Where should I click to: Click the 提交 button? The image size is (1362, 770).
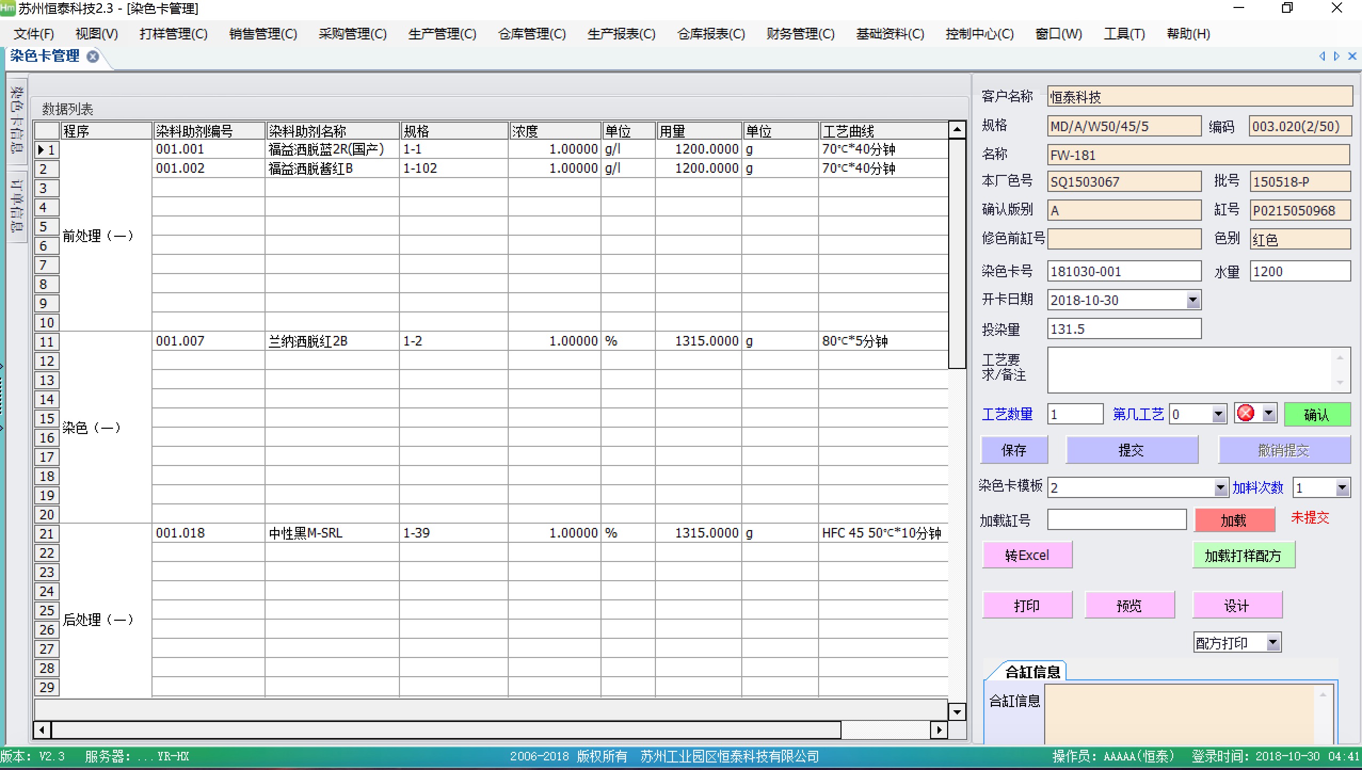pyautogui.click(x=1131, y=450)
